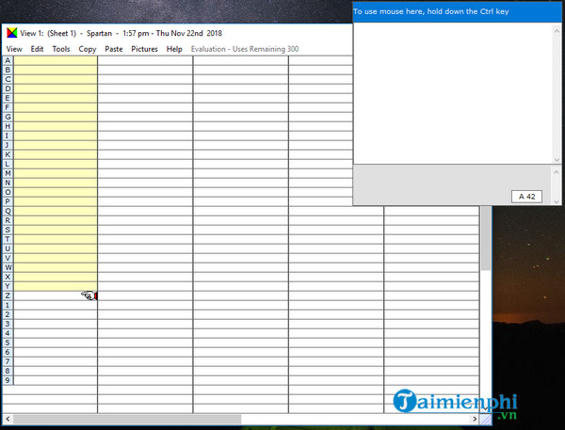
Task: Click the left arrow of horizontal scrollbar
Action: [9, 420]
